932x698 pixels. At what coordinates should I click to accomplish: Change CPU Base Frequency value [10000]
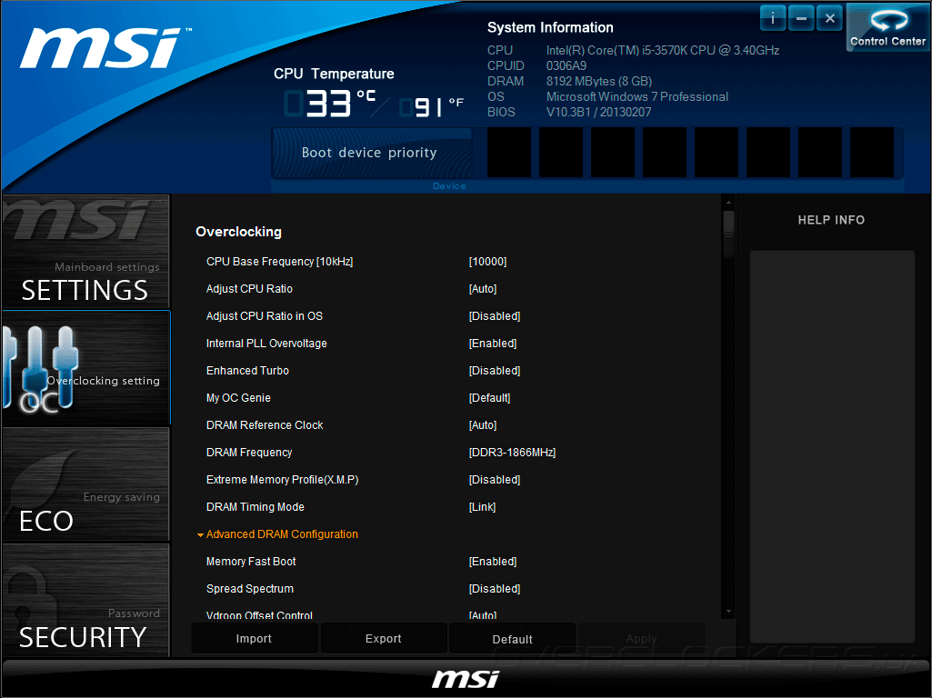487,262
